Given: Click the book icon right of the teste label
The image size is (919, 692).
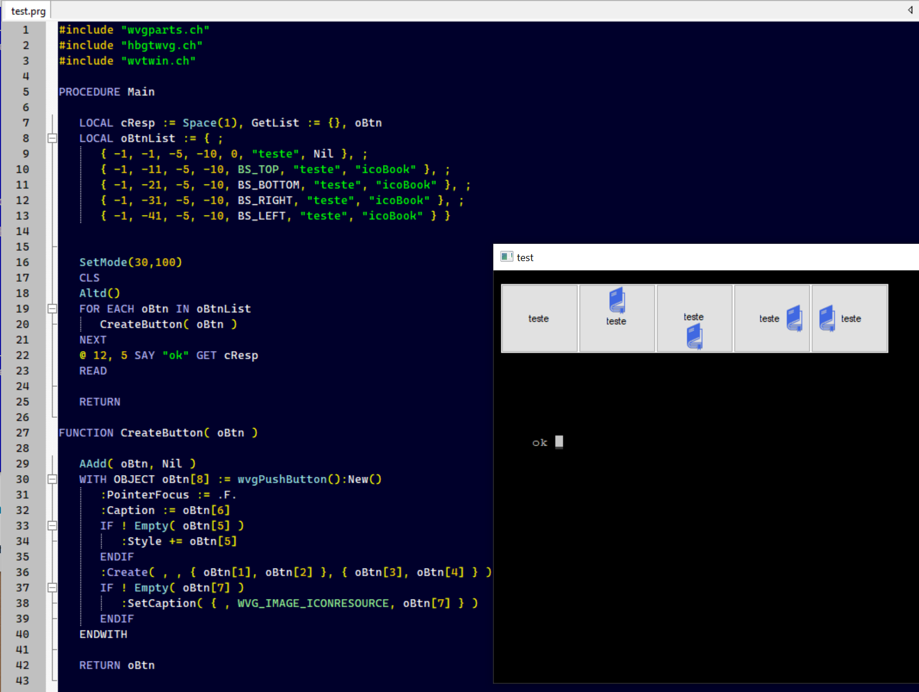Looking at the screenshot, I should [794, 318].
